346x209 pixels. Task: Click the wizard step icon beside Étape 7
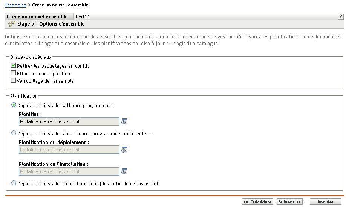pyautogui.click(x=11, y=24)
